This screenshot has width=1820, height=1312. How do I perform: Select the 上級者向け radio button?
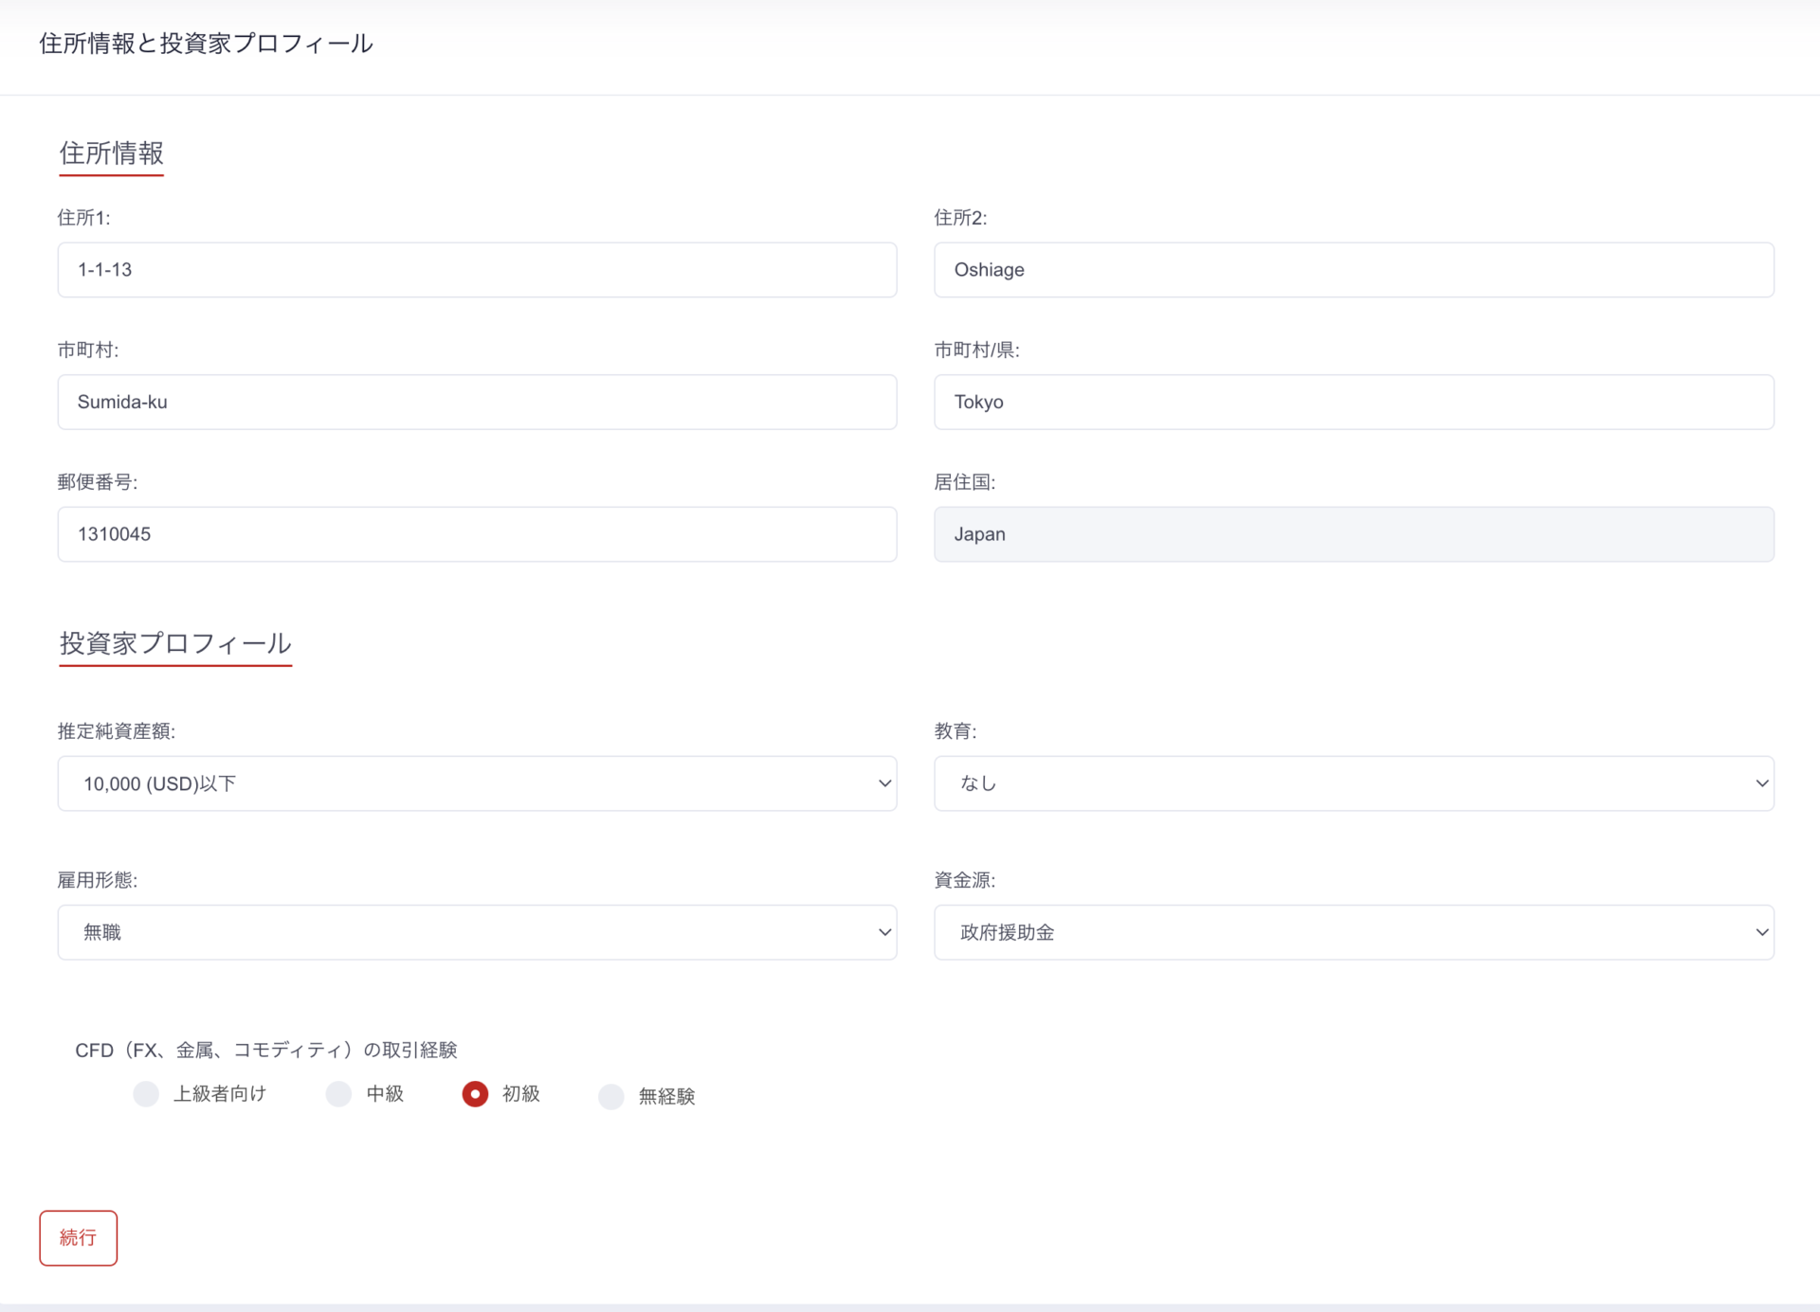(146, 1094)
